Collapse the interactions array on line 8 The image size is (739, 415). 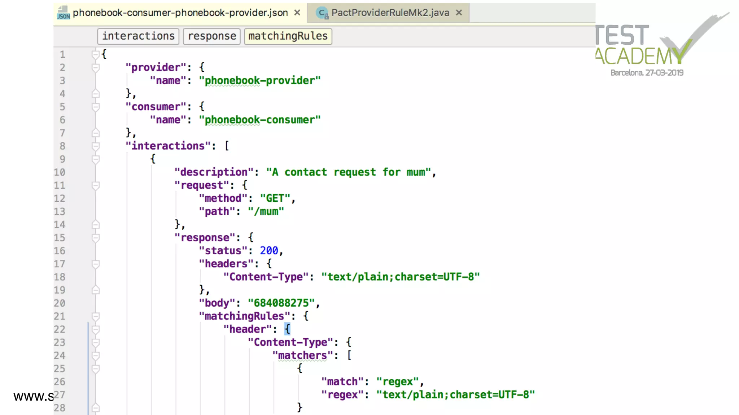[x=95, y=146]
